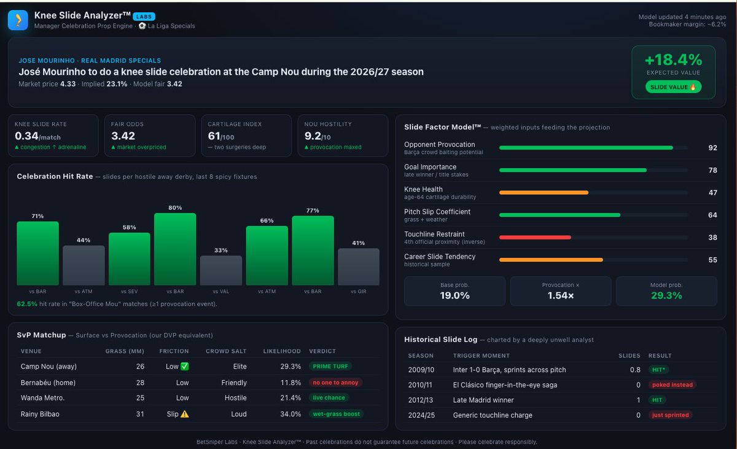Screen dimensions: 737x449
Task: Click the LABS badge beside the title
Action: click(x=144, y=17)
